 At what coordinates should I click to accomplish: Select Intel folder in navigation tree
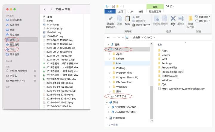pyautogui.click(x=127, y=63)
